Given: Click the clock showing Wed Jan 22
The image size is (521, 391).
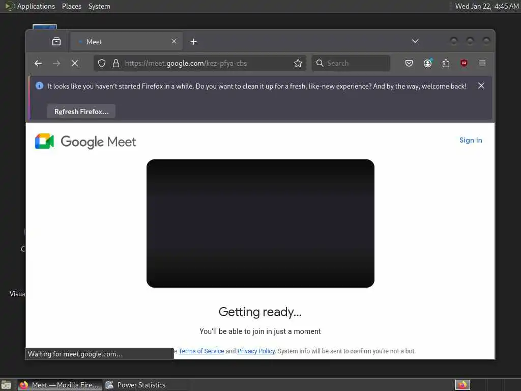Looking at the screenshot, I should (x=486, y=6).
